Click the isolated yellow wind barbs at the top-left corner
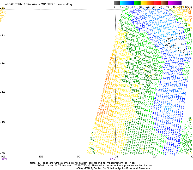 tap(3, 15)
